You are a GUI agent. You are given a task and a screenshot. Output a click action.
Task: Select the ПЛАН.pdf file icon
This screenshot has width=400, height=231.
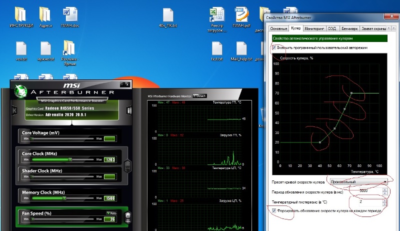coord(241,17)
